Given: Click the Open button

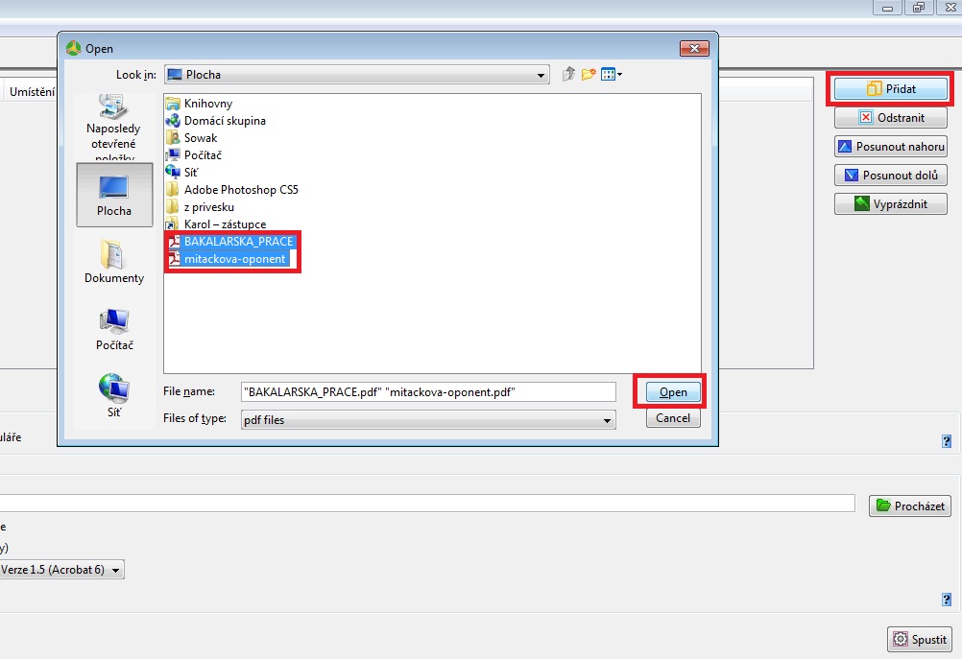Looking at the screenshot, I should pos(673,392).
